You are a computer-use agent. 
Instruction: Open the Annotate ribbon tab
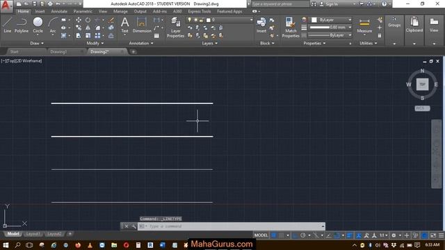click(59, 11)
